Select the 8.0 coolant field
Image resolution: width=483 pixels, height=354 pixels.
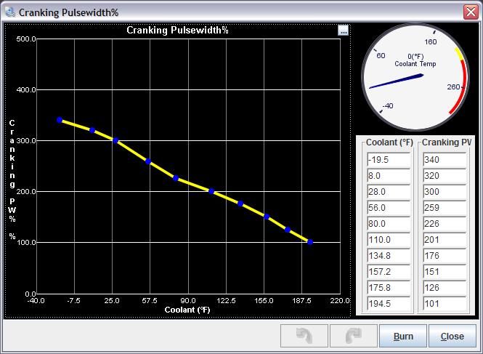389,176
